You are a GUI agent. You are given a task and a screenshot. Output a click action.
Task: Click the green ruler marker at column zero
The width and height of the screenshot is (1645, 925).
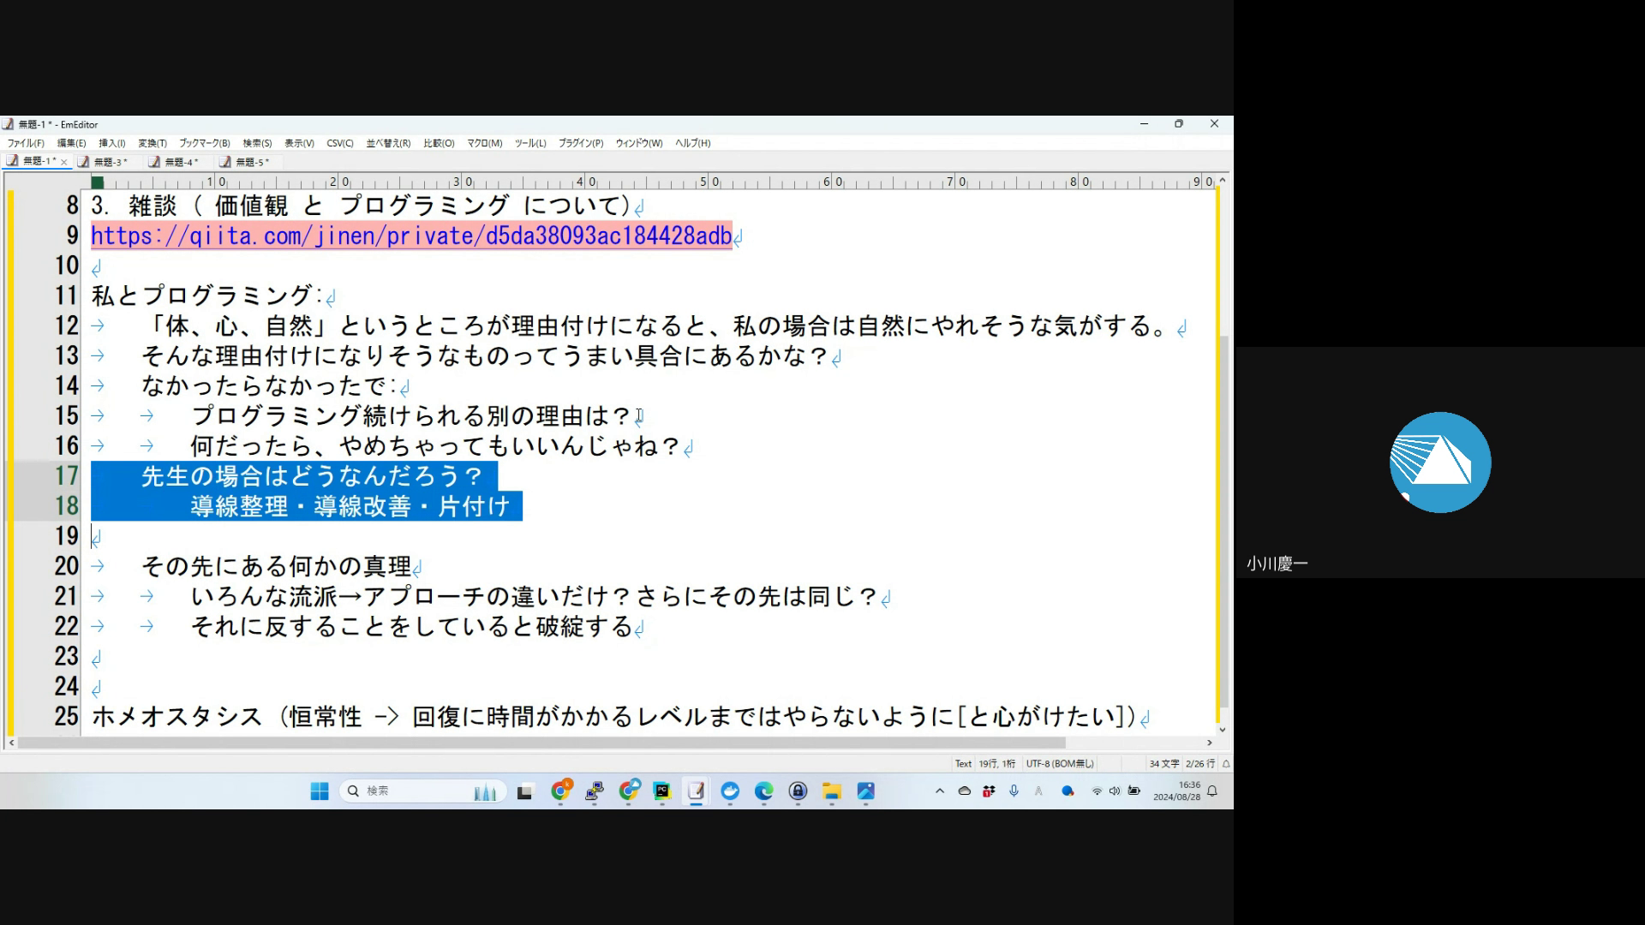pos(98,182)
